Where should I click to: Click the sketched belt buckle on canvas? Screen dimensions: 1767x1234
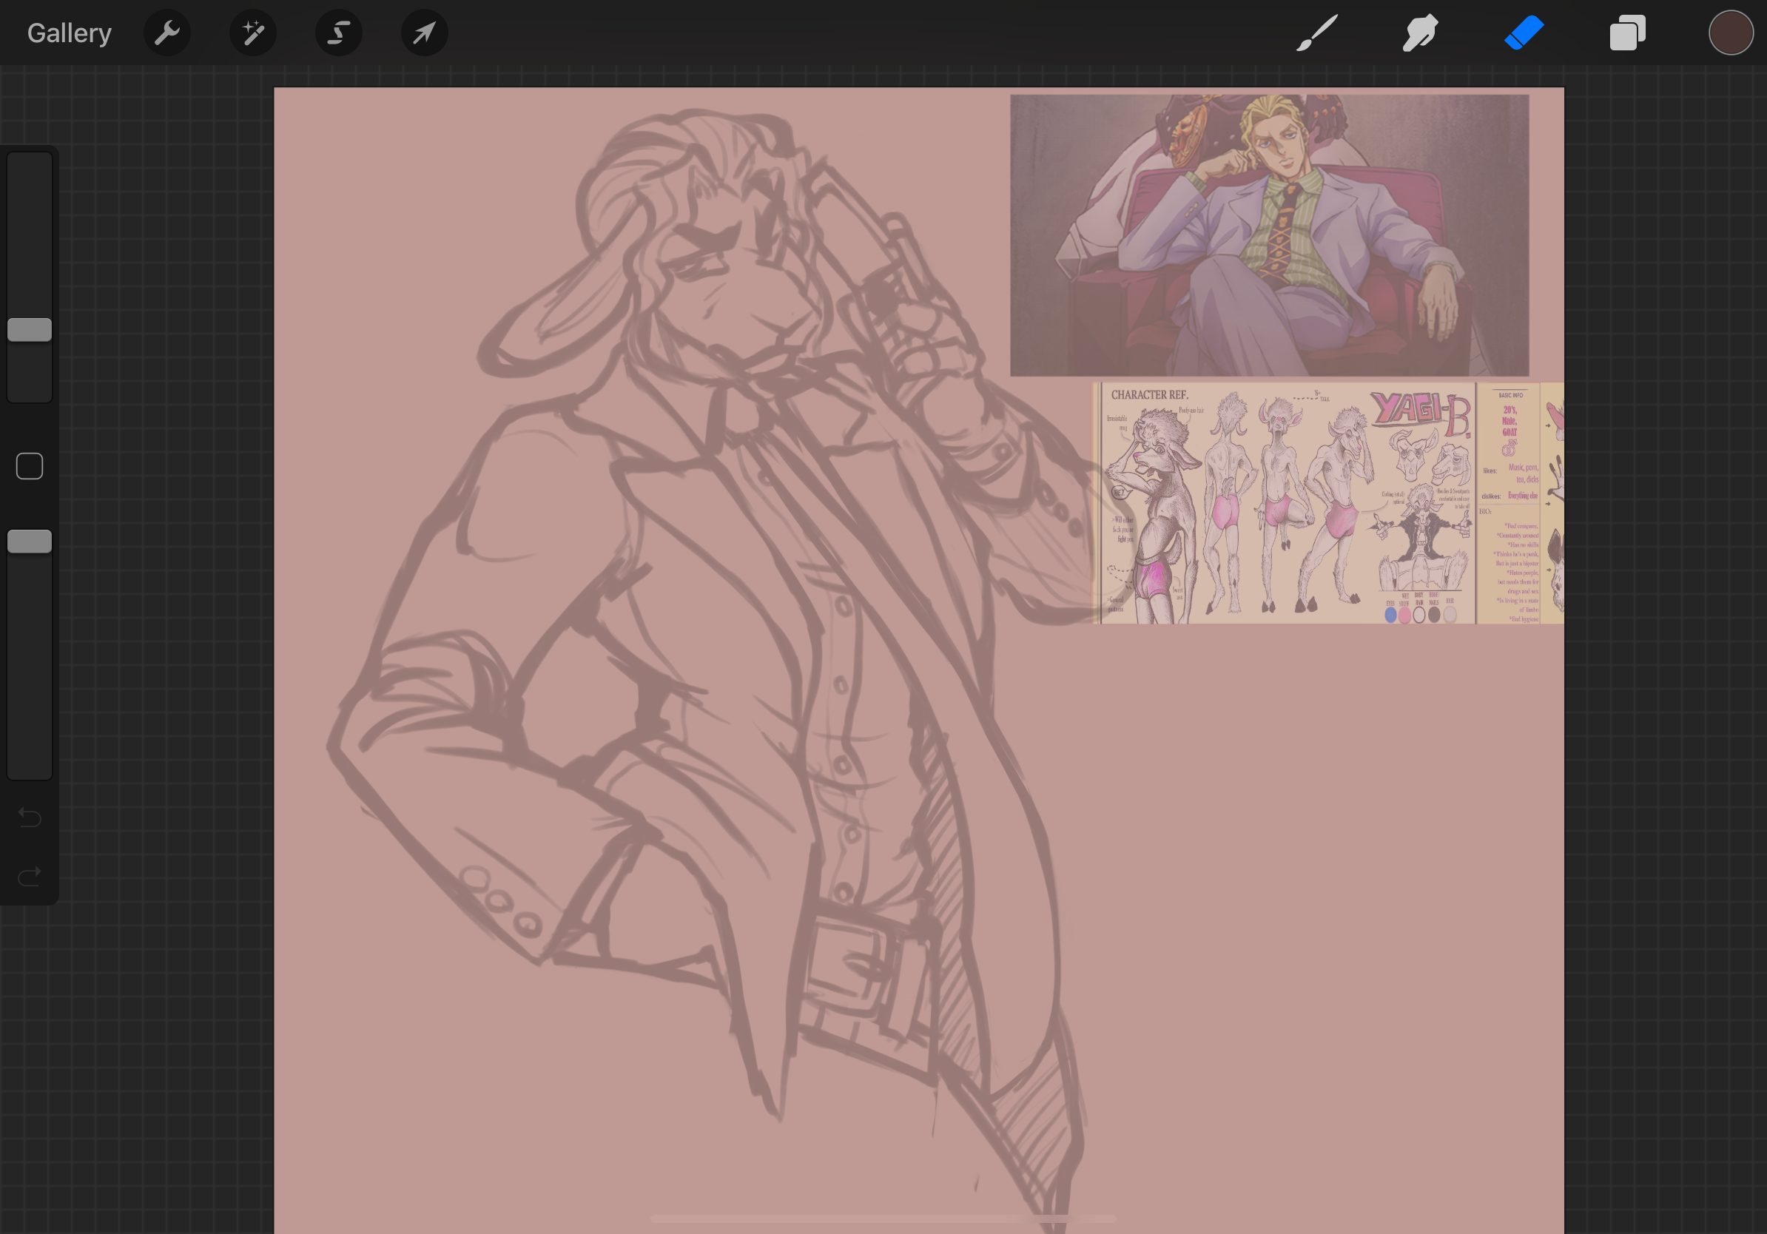pos(850,962)
